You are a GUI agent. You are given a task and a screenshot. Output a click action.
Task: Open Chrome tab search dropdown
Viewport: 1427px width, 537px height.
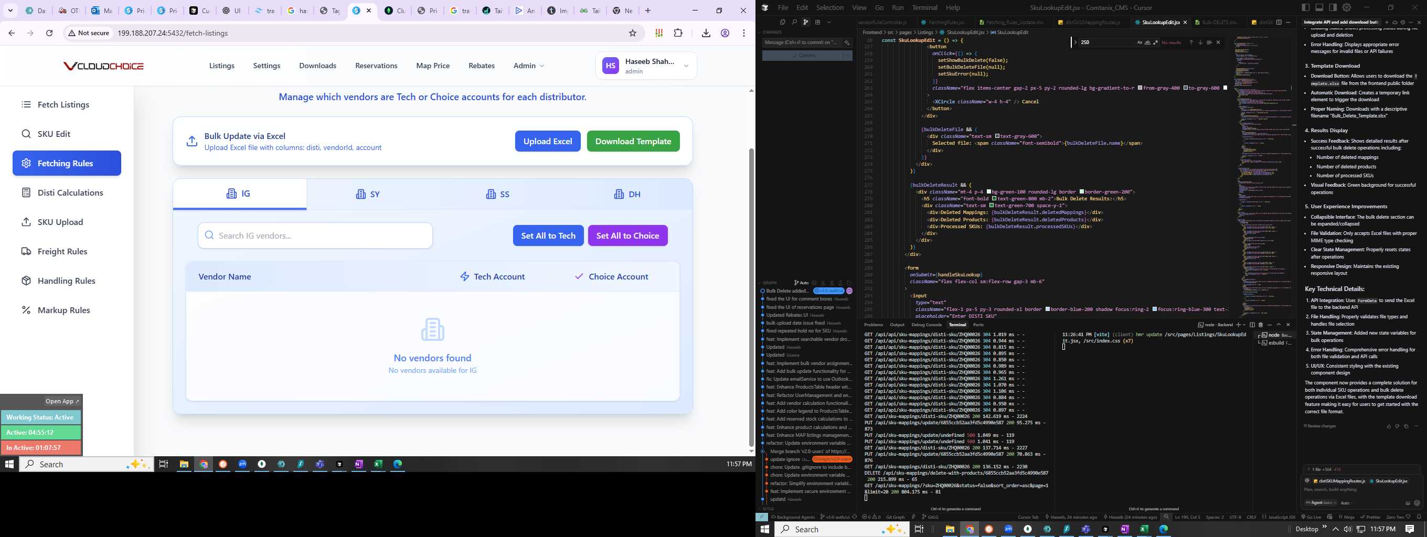(10, 10)
